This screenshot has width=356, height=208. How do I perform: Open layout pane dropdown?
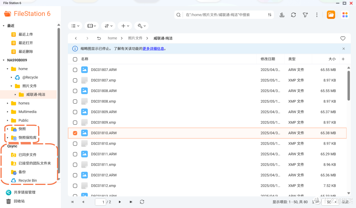92,26
